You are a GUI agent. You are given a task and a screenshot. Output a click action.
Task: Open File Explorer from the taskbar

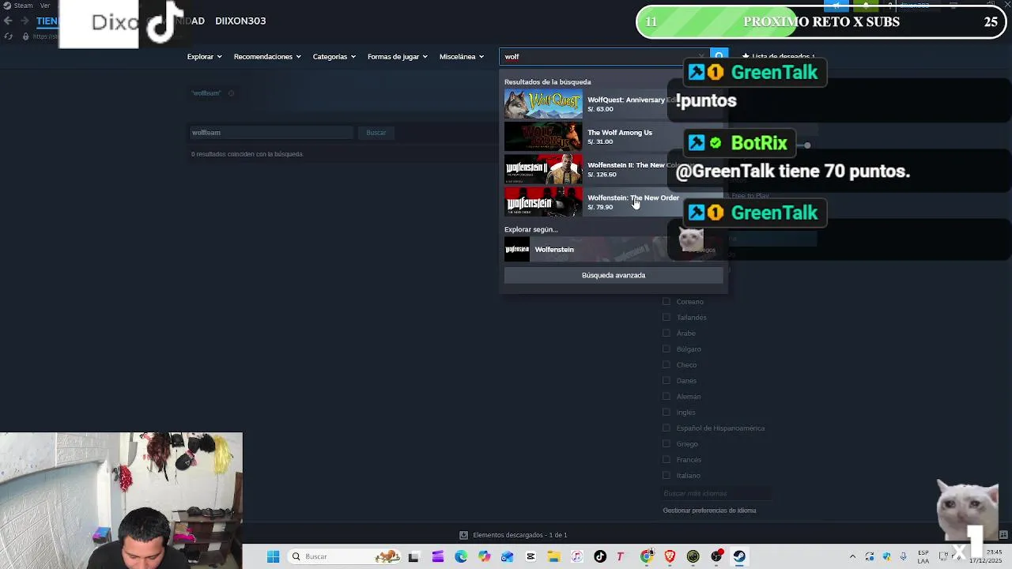[553, 556]
